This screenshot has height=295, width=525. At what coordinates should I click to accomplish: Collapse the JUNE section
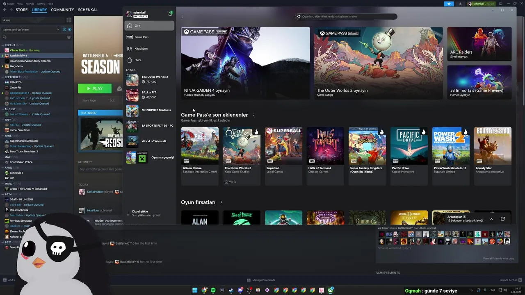click(3, 136)
